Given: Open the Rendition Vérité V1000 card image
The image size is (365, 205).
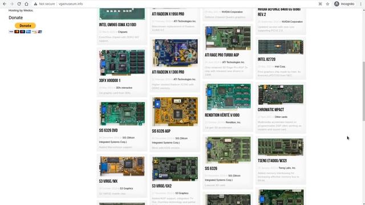Looking at the screenshot, I should 228,97.
